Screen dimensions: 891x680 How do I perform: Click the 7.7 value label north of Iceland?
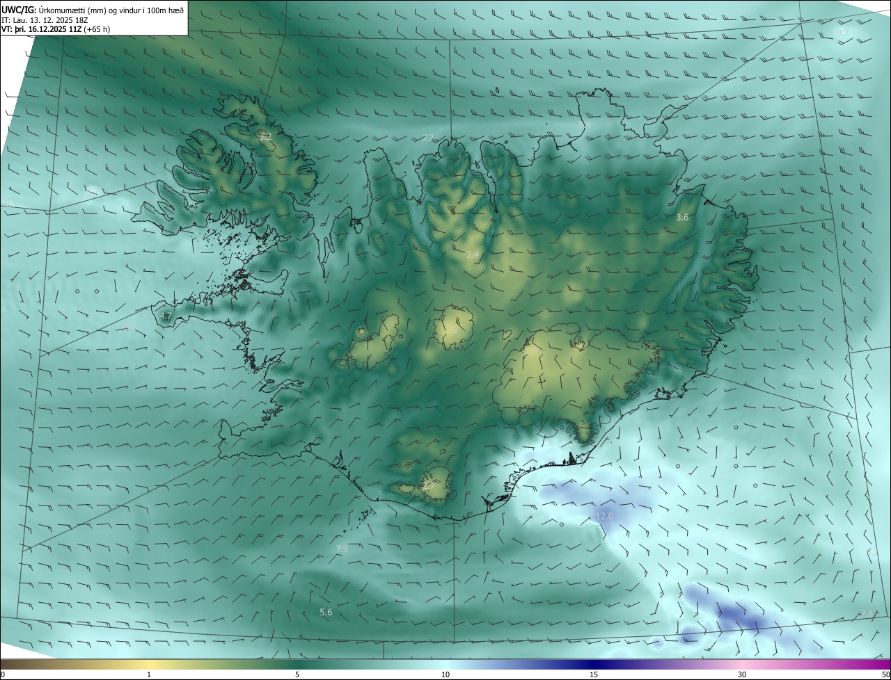(x=428, y=138)
